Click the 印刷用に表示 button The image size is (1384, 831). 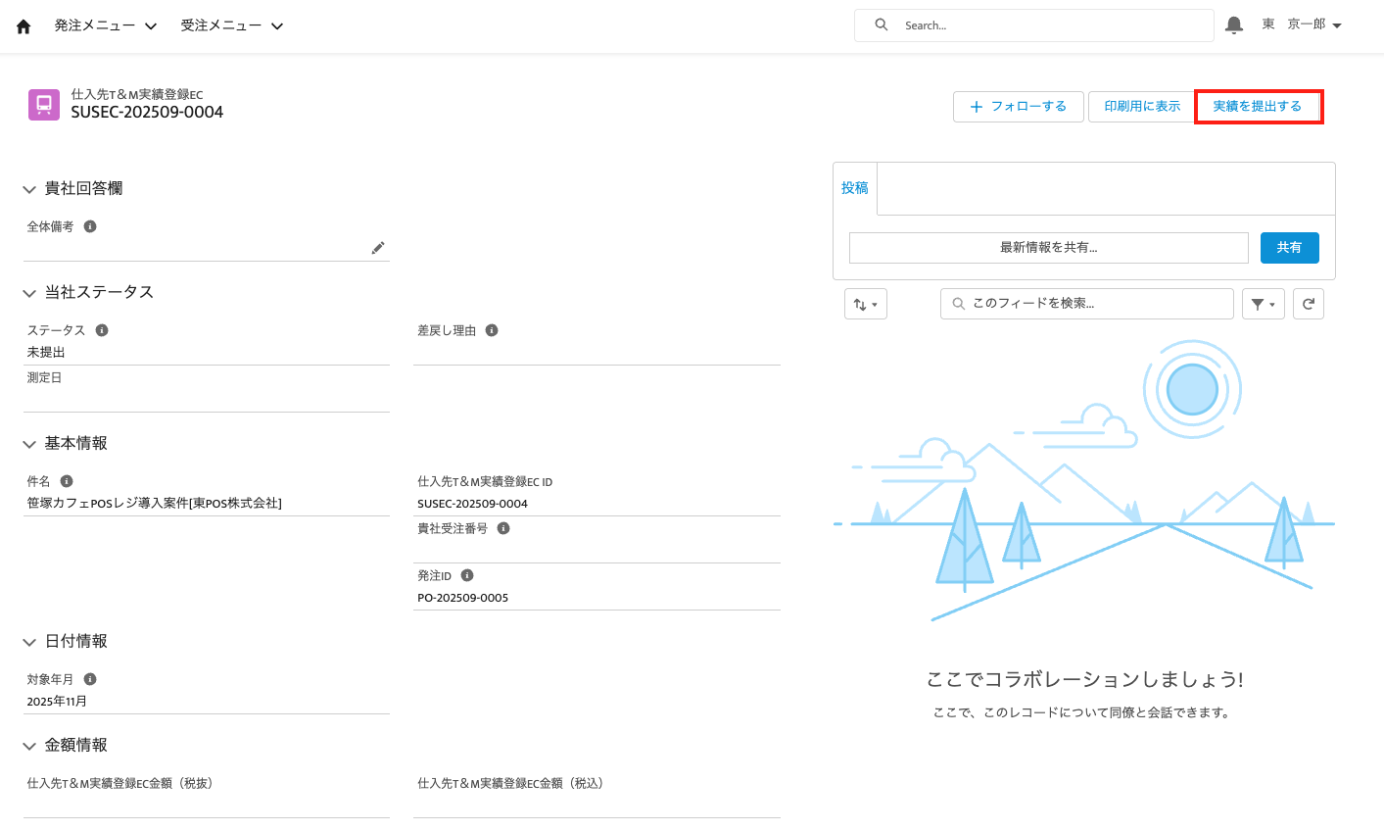1142,106
